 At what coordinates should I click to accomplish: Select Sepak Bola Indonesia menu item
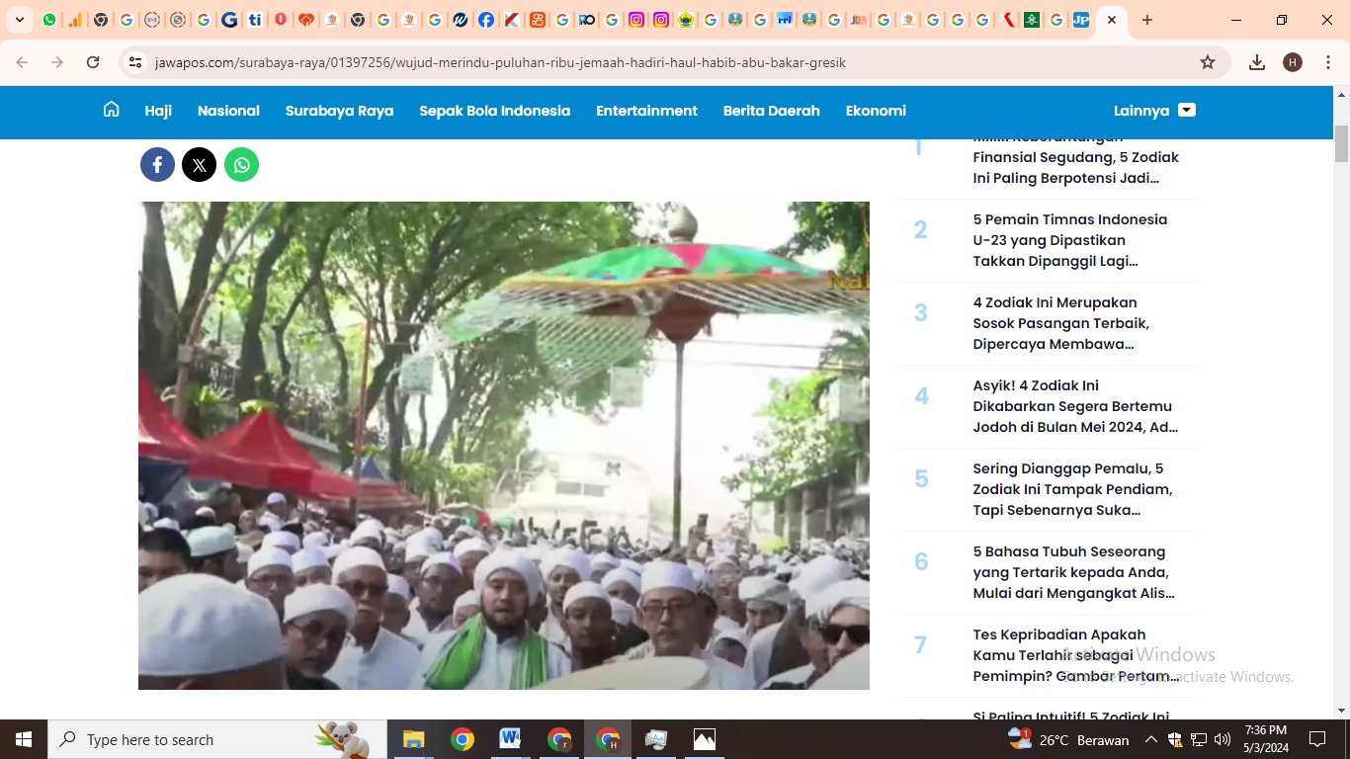494,111
